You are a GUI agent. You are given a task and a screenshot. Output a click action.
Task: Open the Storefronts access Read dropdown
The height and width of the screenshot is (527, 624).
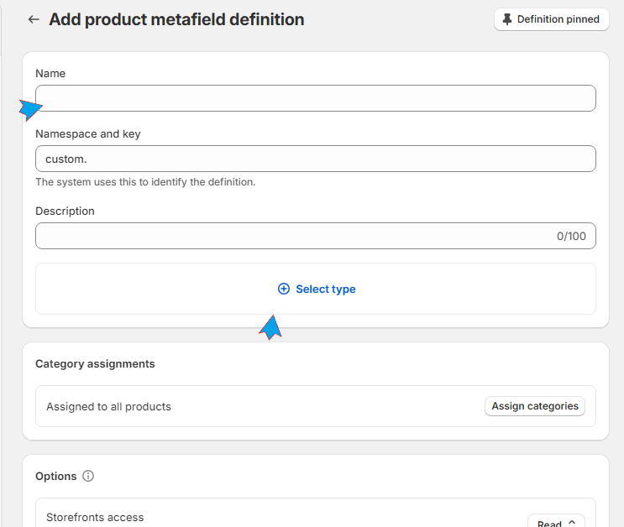[555, 522]
